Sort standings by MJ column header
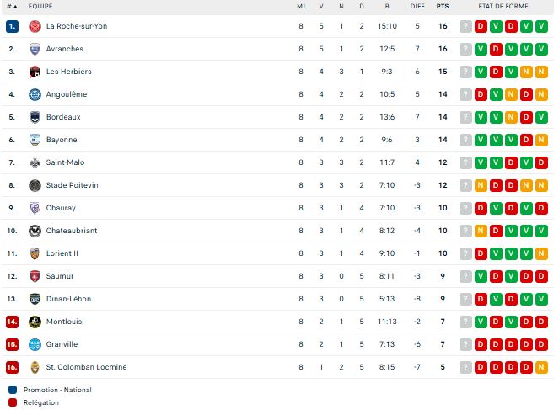Image resolution: width=559 pixels, height=410 pixels. [x=301, y=6]
